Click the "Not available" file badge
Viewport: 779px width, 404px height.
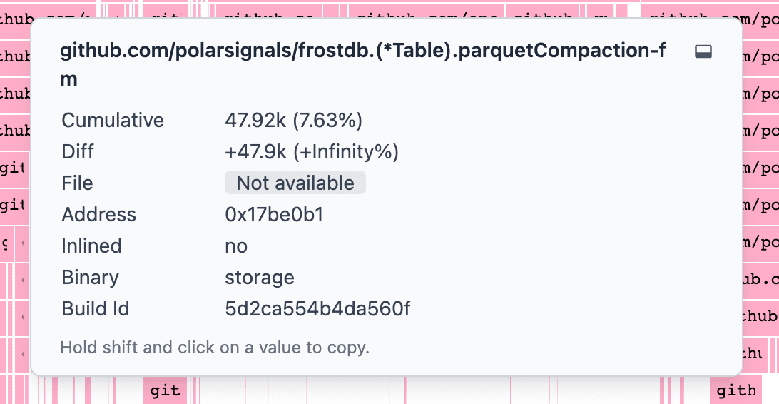tap(295, 183)
